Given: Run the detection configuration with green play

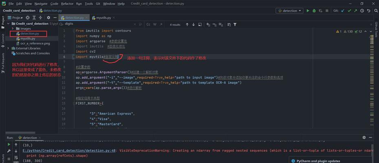Looking at the screenshot, I should pos(308,11).
